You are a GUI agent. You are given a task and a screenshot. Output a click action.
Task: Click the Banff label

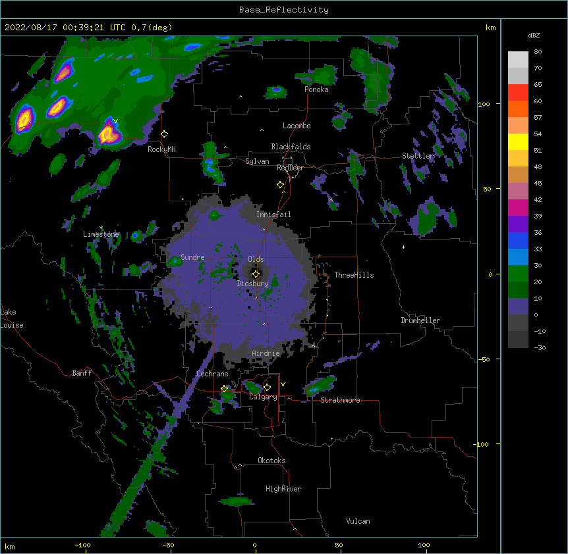tap(82, 373)
